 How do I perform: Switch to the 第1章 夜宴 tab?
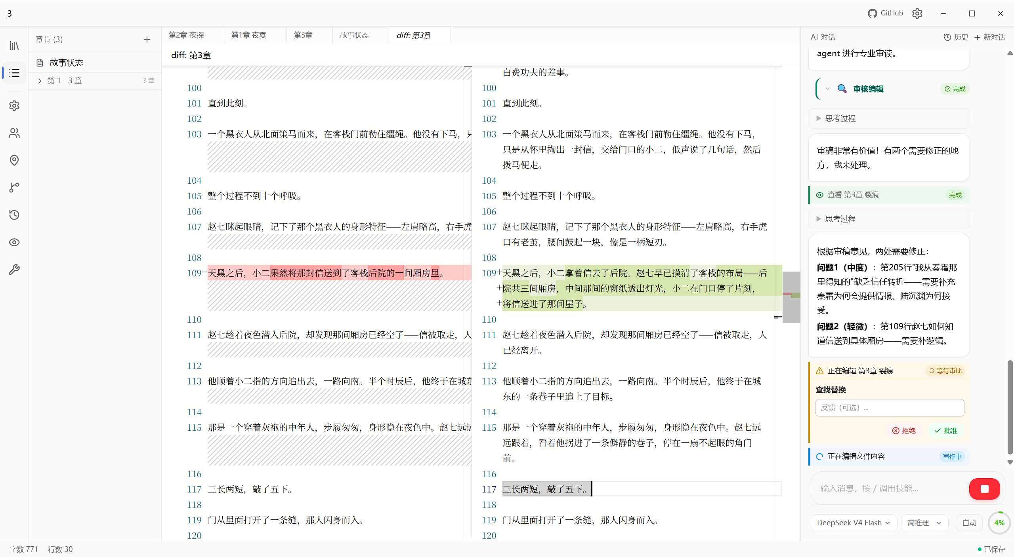[x=255, y=35]
